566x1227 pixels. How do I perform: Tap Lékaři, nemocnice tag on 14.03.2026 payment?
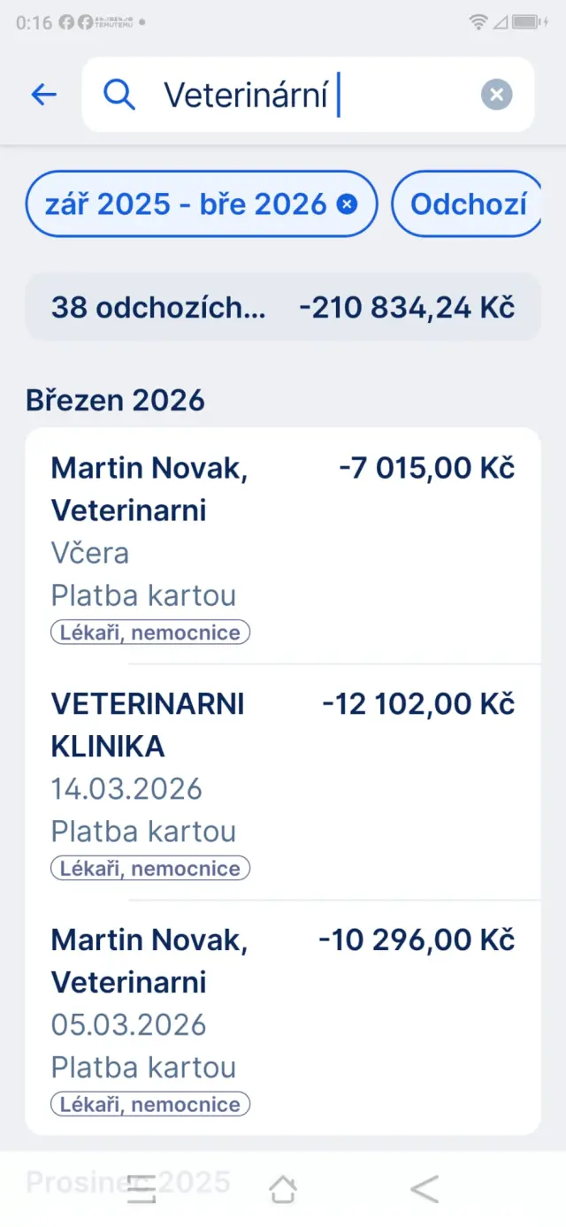point(150,869)
